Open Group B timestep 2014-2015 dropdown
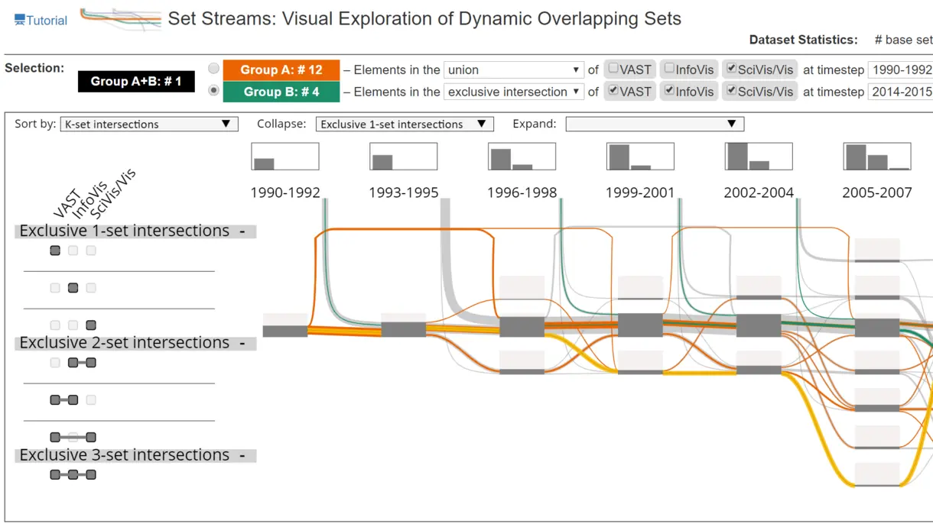Viewport: 933px width, 524px height. tap(900, 92)
